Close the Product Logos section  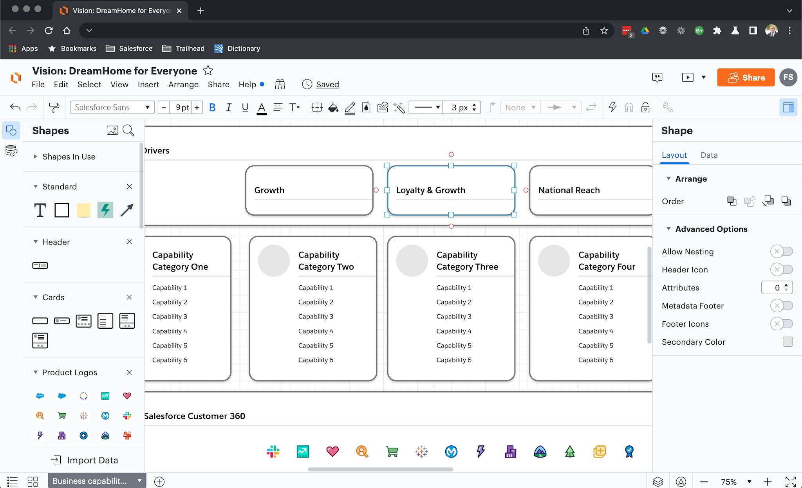129,372
